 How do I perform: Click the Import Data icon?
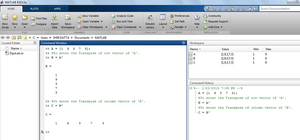pyautogui.click(x=55, y=18)
